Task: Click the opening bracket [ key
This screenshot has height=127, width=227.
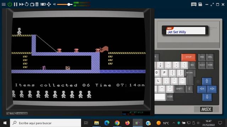Action: pos(172,73)
